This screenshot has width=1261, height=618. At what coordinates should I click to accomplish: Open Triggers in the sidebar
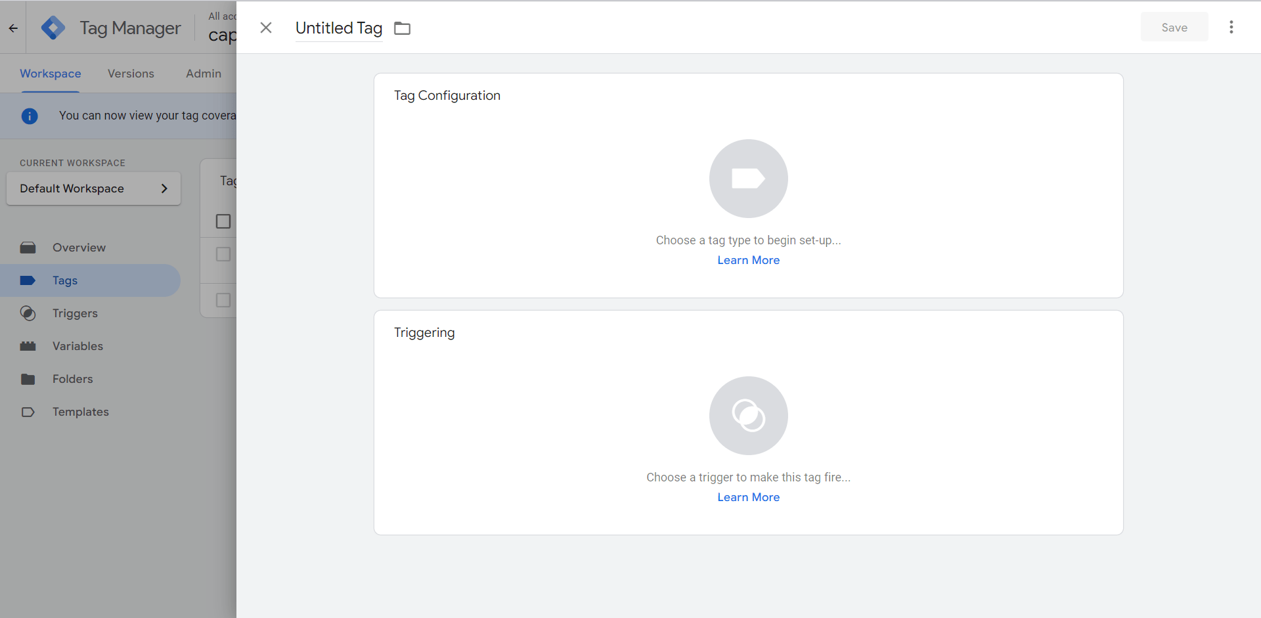coord(90,313)
